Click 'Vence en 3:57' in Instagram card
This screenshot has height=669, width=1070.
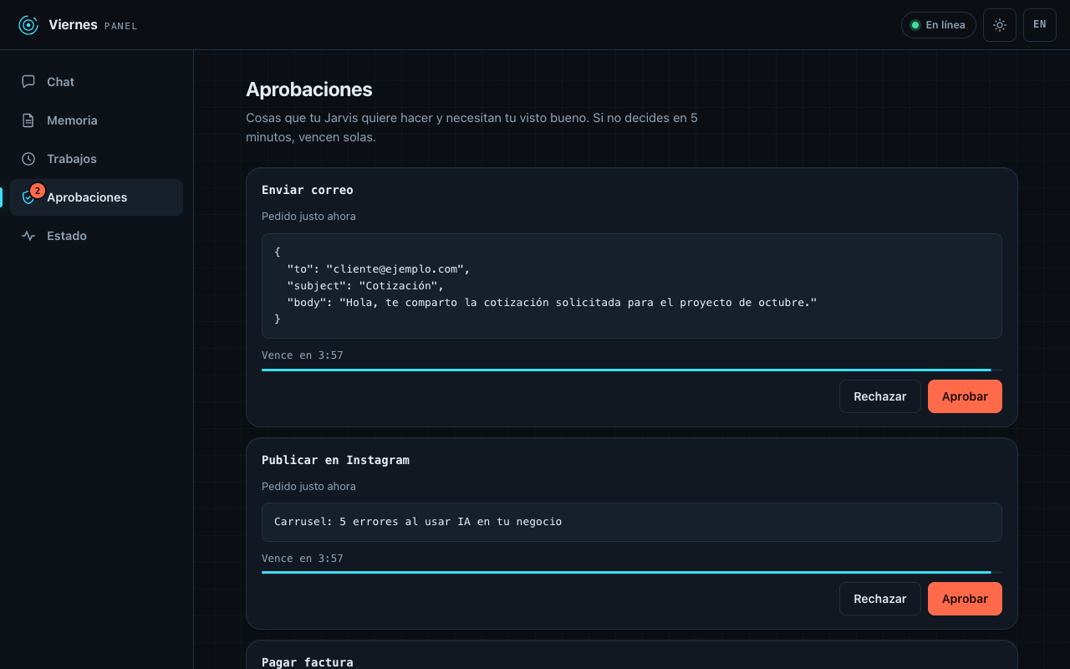click(303, 559)
